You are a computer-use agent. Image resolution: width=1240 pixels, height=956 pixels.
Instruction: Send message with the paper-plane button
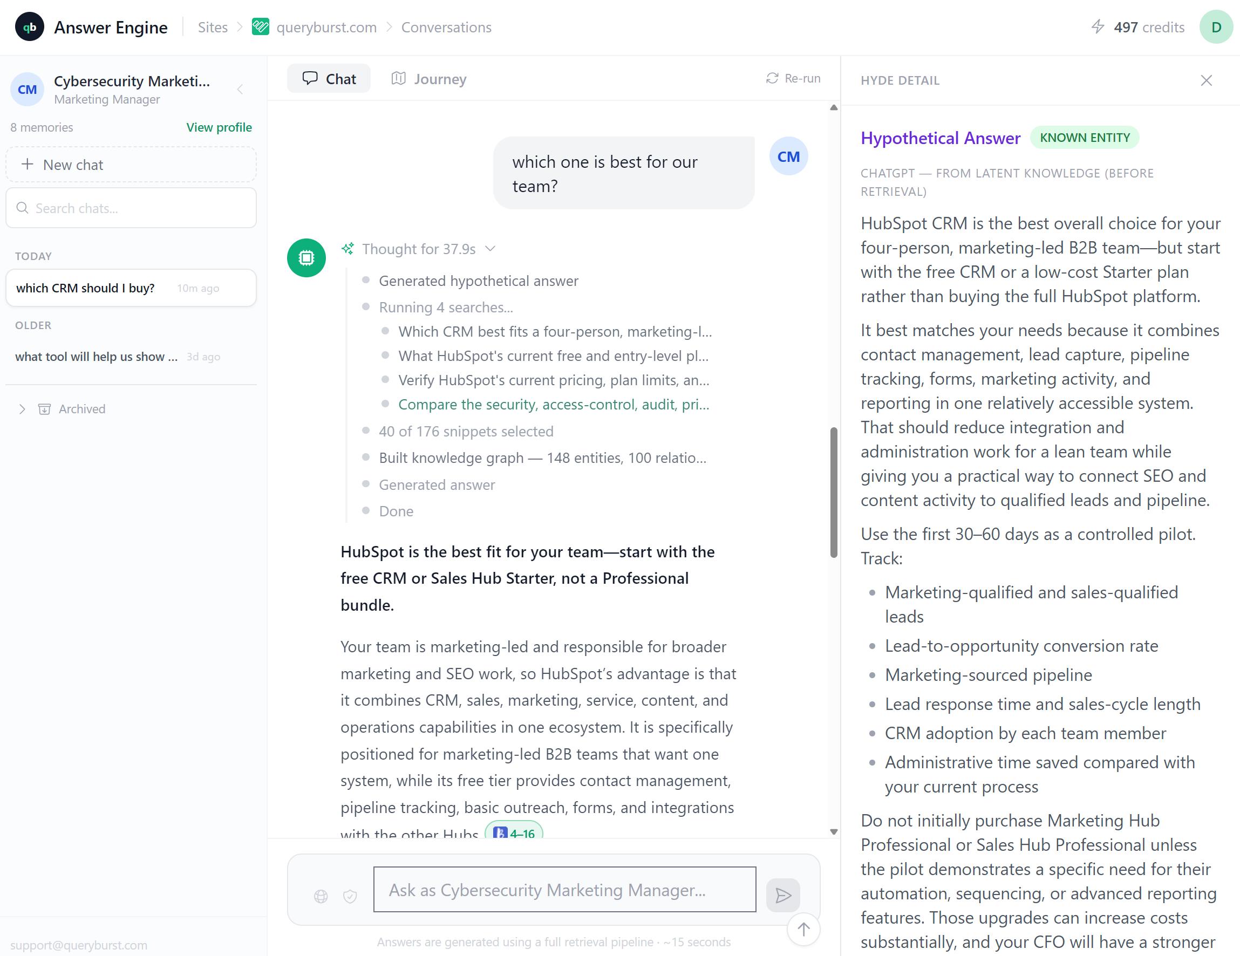783,895
